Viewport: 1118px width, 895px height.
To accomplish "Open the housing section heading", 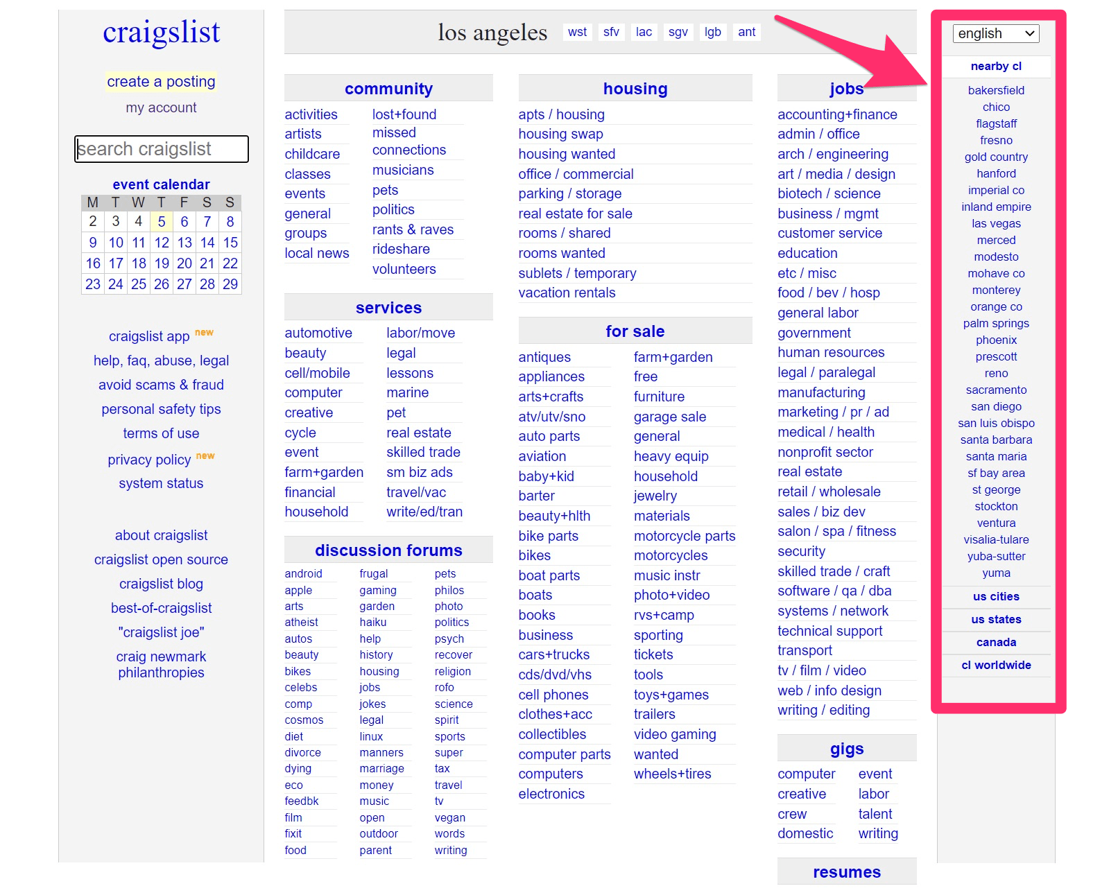I will (x=635, y=89).
